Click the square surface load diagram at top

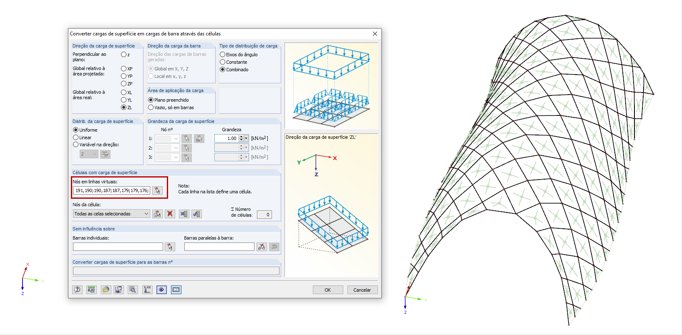point(332,85)
